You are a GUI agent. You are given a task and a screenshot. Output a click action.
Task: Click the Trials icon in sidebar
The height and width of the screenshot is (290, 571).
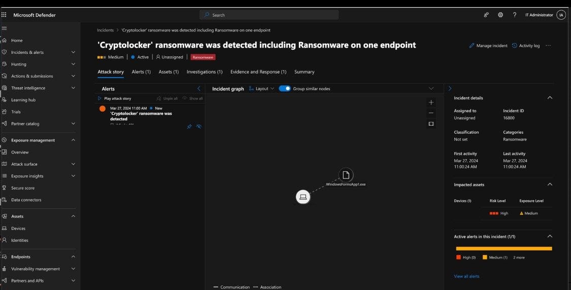5,112
